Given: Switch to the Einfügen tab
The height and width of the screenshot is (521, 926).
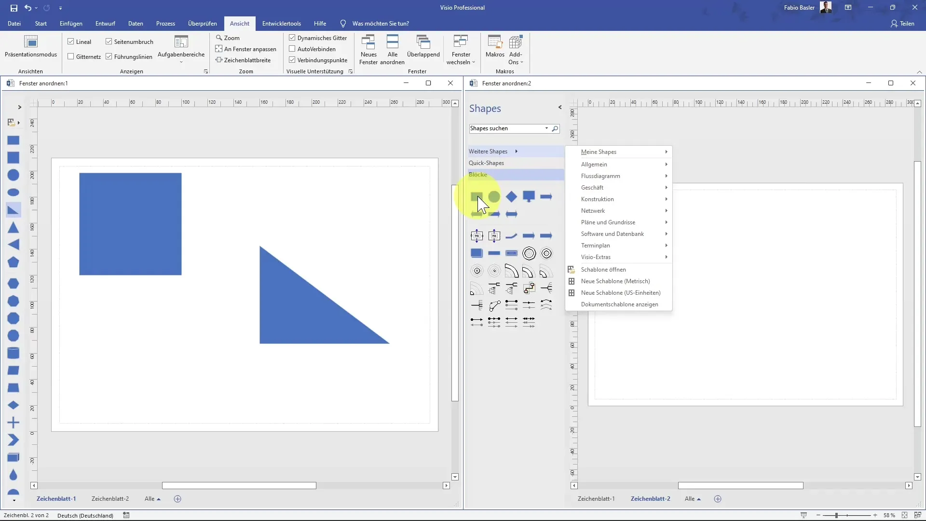Looking at the screenshot, I should 71,23.
